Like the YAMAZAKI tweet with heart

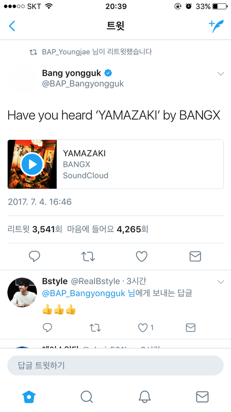tap(141, 257)
